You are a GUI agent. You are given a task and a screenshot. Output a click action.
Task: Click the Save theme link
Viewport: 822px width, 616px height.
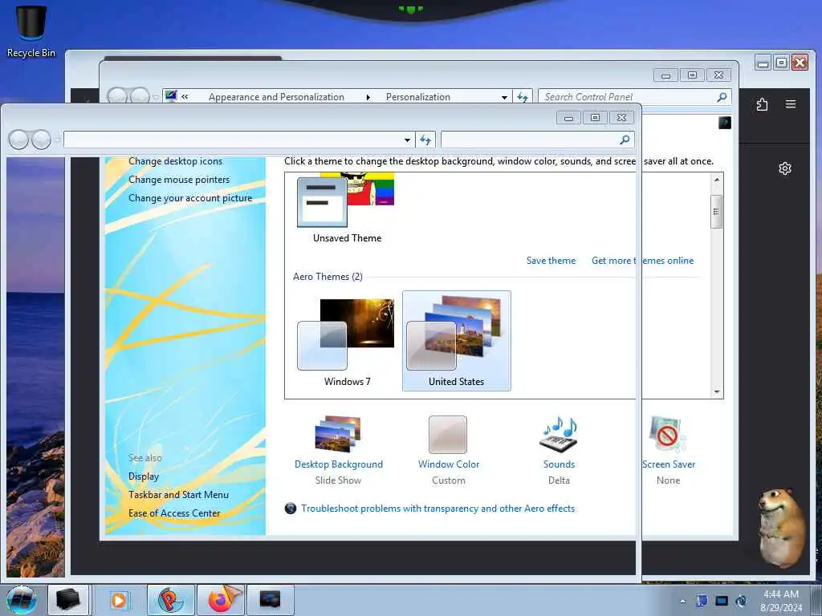551,261
